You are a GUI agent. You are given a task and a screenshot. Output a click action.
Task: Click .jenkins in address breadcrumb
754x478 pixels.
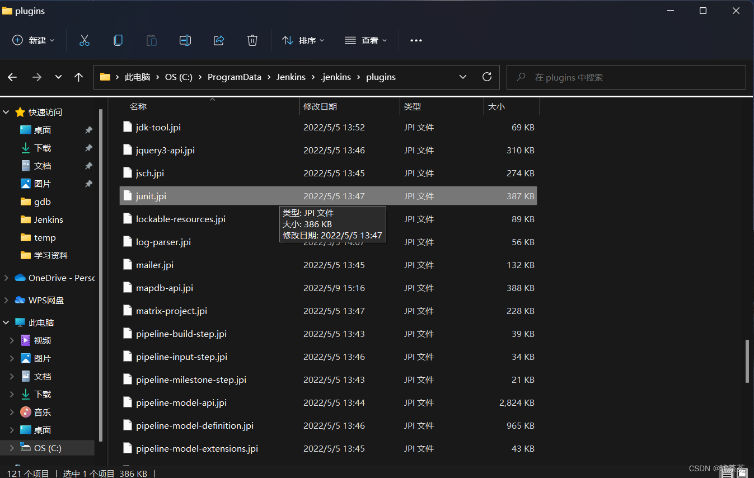pos(336,77)
